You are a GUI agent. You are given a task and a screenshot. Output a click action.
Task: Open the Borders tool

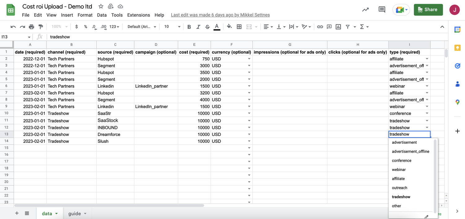pyautogui.click(x=239, y=27)
